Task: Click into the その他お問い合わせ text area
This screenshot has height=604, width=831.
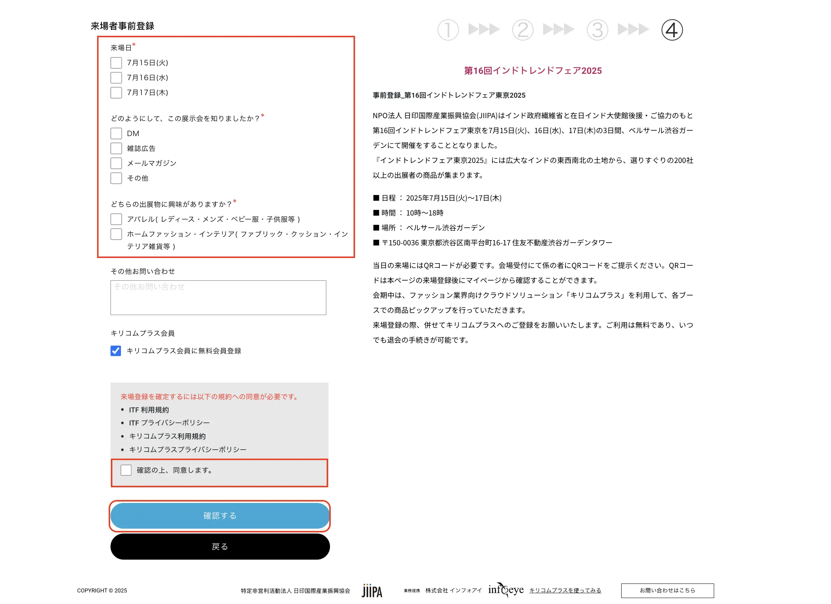Action: point(218,298)
